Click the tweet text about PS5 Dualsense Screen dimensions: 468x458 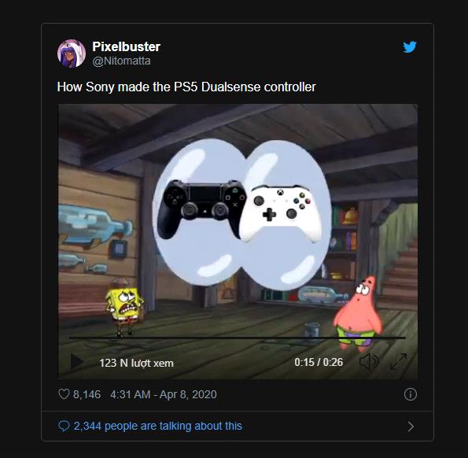[186, 87]
